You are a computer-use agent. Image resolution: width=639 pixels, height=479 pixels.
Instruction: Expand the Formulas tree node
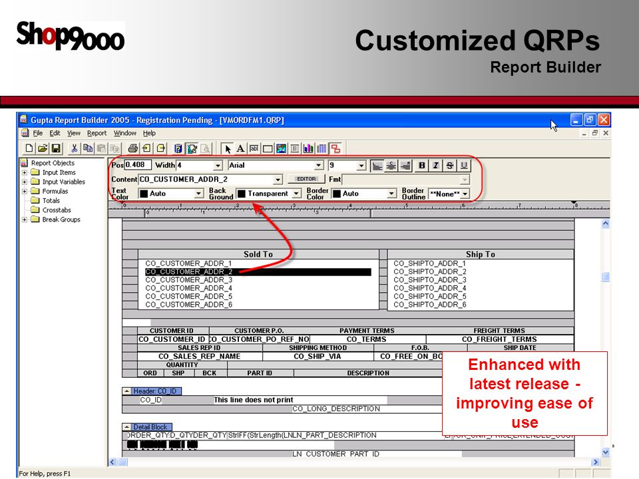tap(25, 191)
